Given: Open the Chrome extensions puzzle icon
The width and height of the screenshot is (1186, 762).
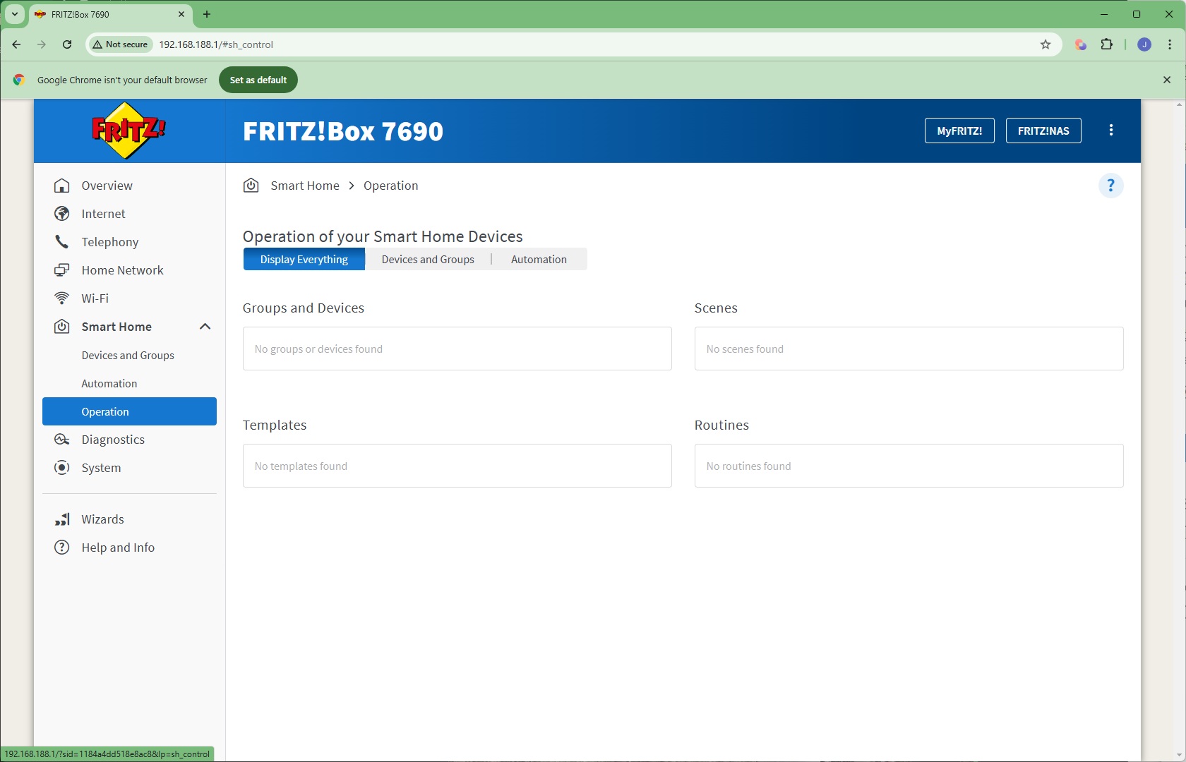Looking at the screenshot, I should coord(1107,44).
